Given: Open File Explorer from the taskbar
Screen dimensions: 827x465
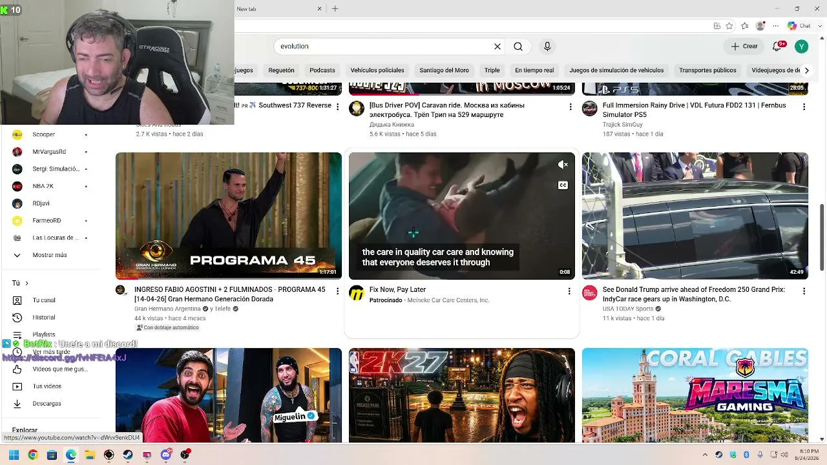Looking at the screenshot, I should tap(90, 455).
